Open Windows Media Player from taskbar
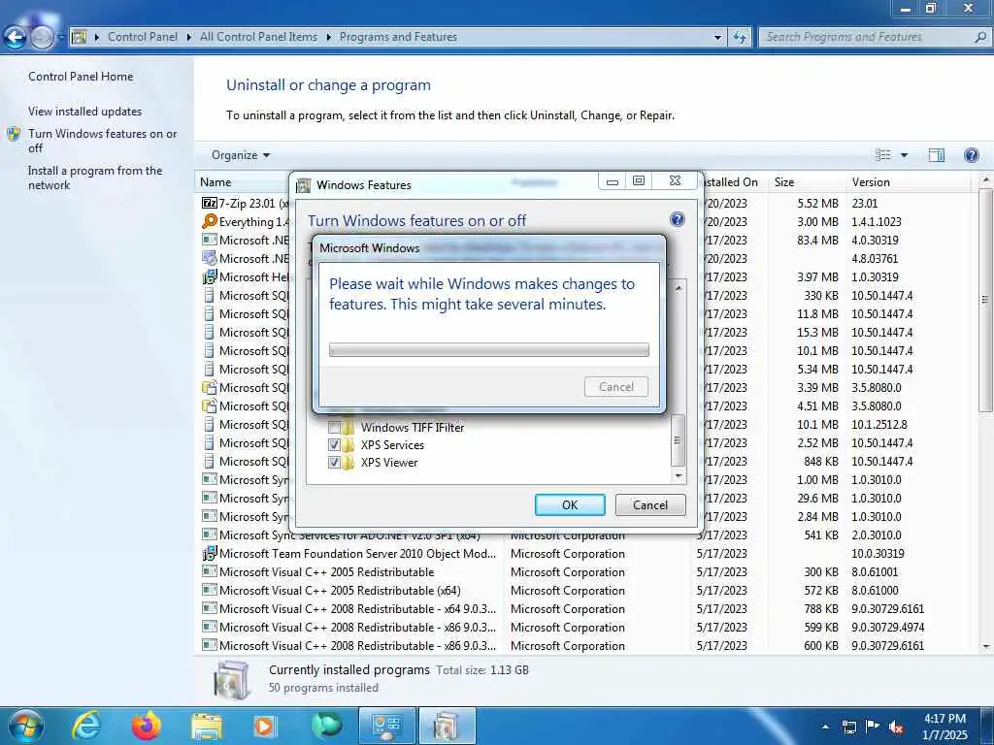The width and height of the screenshot is (994, 745). click(x=264, y=726)
